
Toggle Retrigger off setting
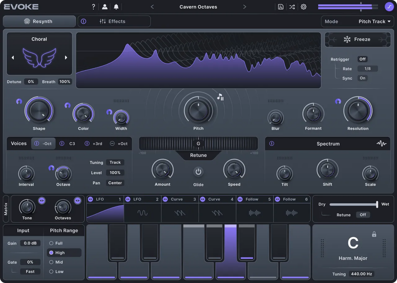pos(362,59)
